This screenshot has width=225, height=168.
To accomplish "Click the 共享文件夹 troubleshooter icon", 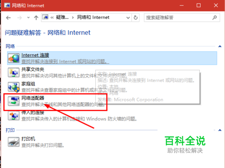I will [x=13, y=73].
